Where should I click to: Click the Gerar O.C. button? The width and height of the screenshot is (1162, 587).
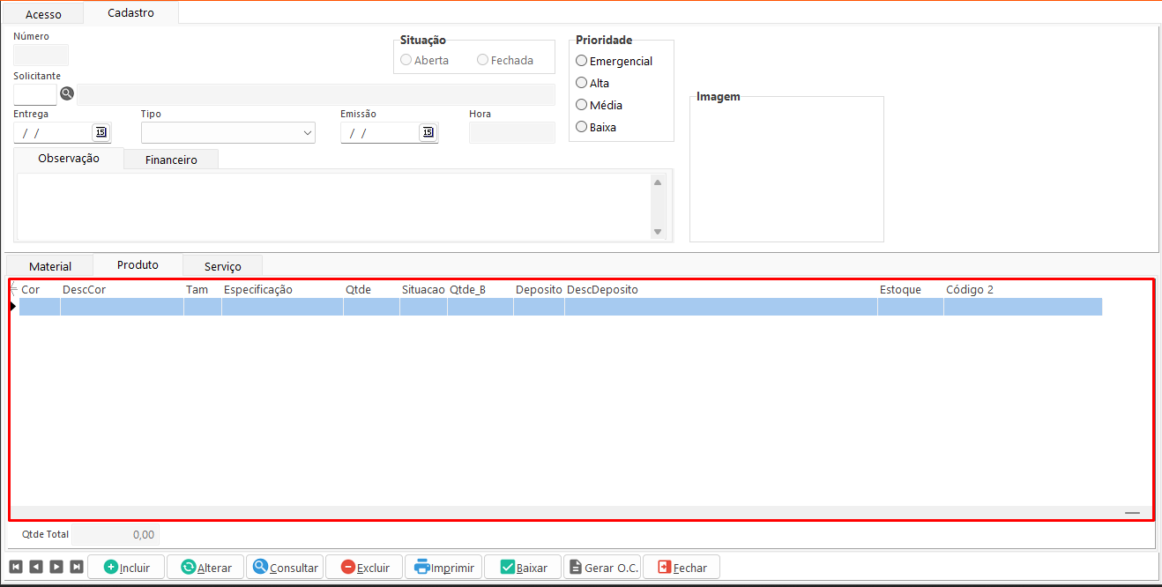point(602,567)
